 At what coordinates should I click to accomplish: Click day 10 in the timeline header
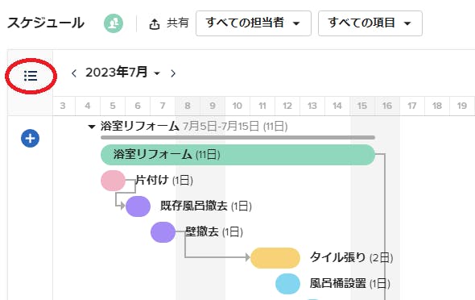237,106
